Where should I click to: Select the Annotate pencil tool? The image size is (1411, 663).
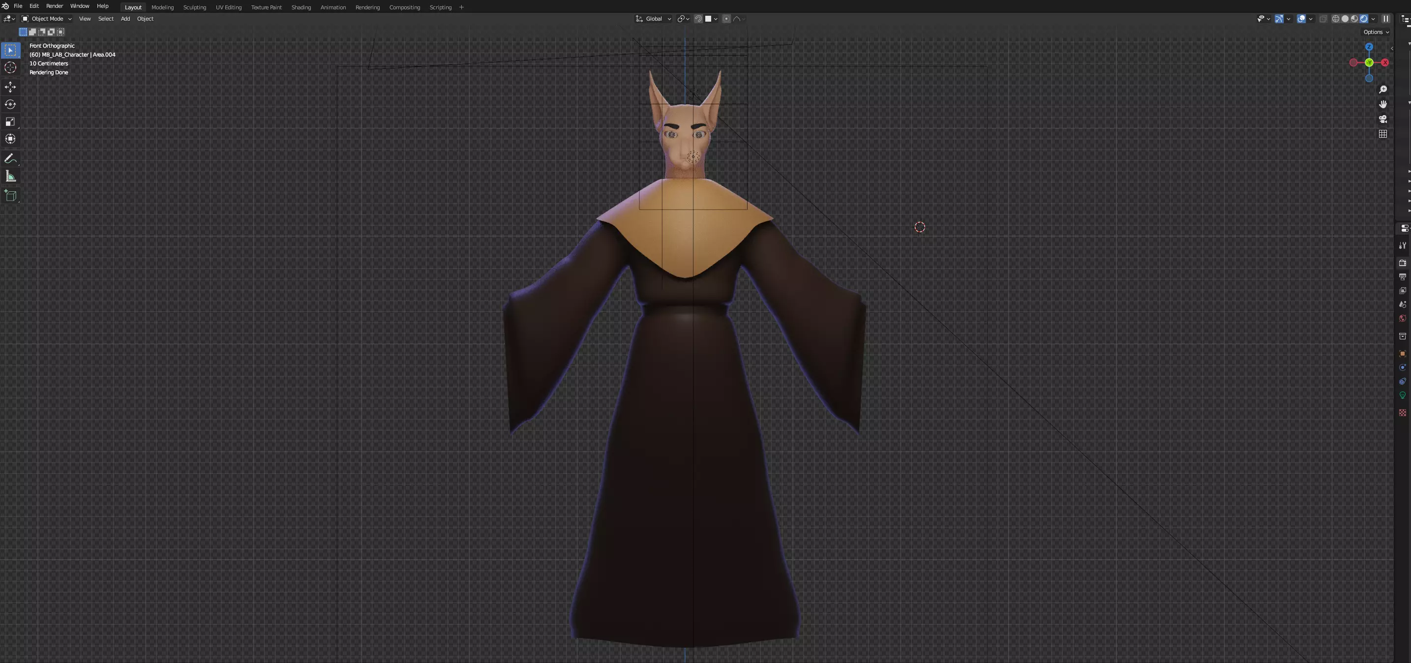(10, 159)
